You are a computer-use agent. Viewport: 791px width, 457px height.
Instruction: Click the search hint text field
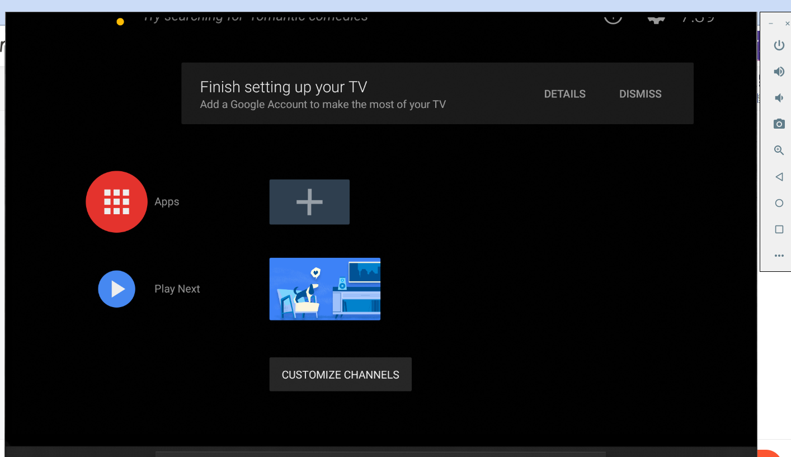click(x=256, y=17)
